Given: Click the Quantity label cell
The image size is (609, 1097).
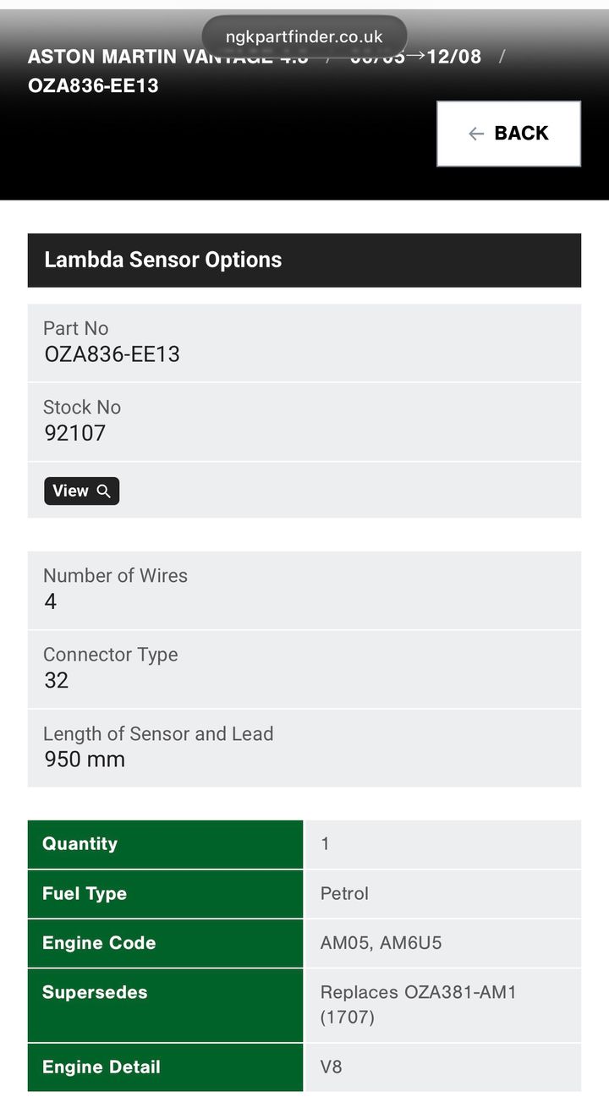Looking at the screenshot, I should pyautogui.click(x=165, y=844).
